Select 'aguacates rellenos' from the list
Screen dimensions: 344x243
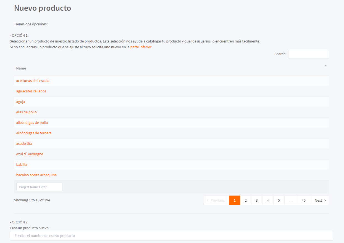tap(31, 91)
